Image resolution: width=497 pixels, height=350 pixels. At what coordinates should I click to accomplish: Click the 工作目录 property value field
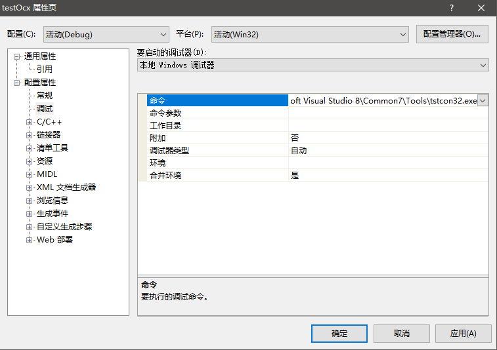click(387, 125)
